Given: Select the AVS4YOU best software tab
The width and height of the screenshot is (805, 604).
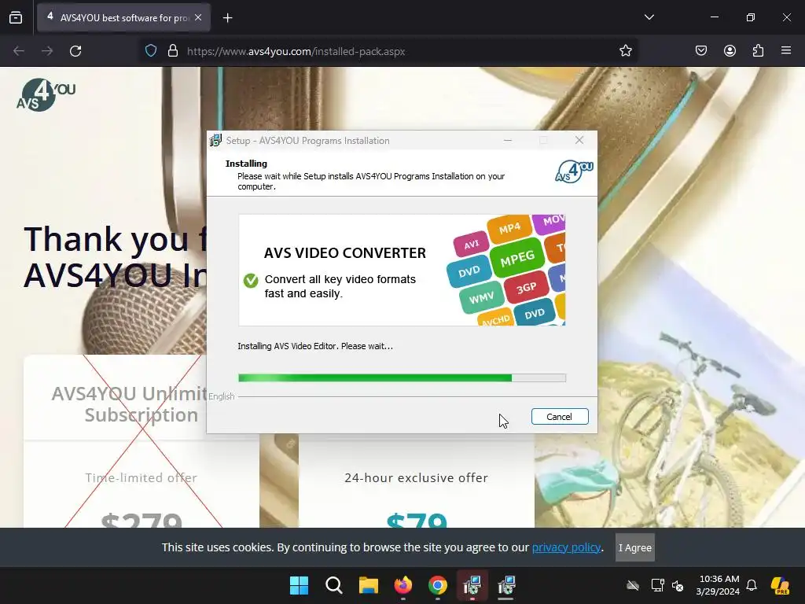Looking at the screenshot, I should coord(123,17).
